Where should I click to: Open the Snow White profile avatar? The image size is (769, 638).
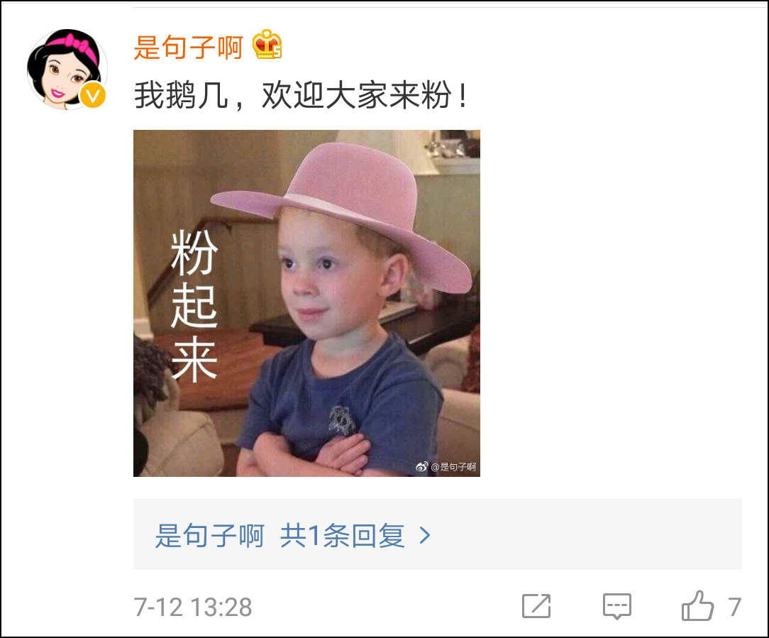[67, 70]
